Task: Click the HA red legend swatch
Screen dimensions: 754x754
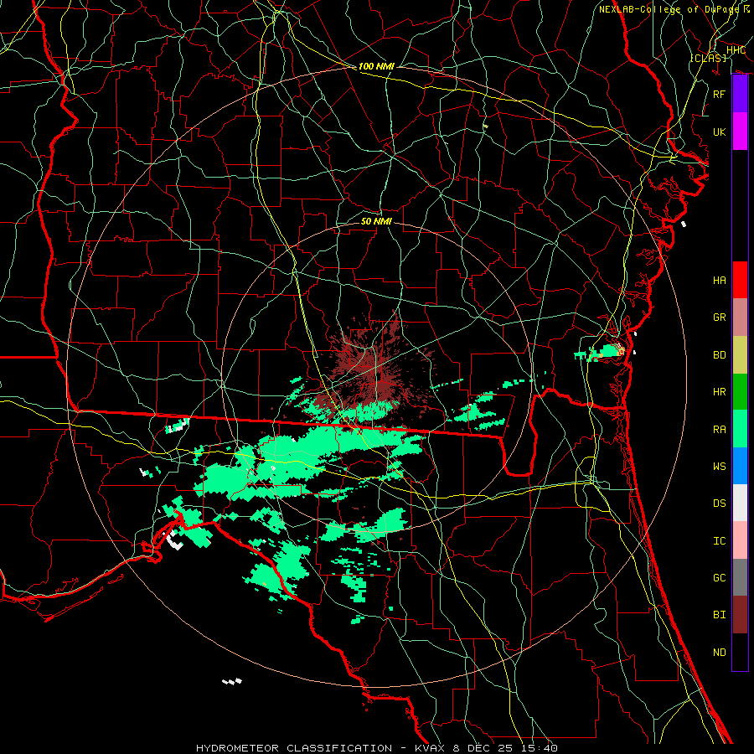Action: coord(740,280)
